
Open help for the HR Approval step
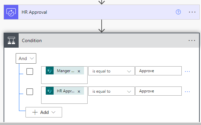[178, 12]
